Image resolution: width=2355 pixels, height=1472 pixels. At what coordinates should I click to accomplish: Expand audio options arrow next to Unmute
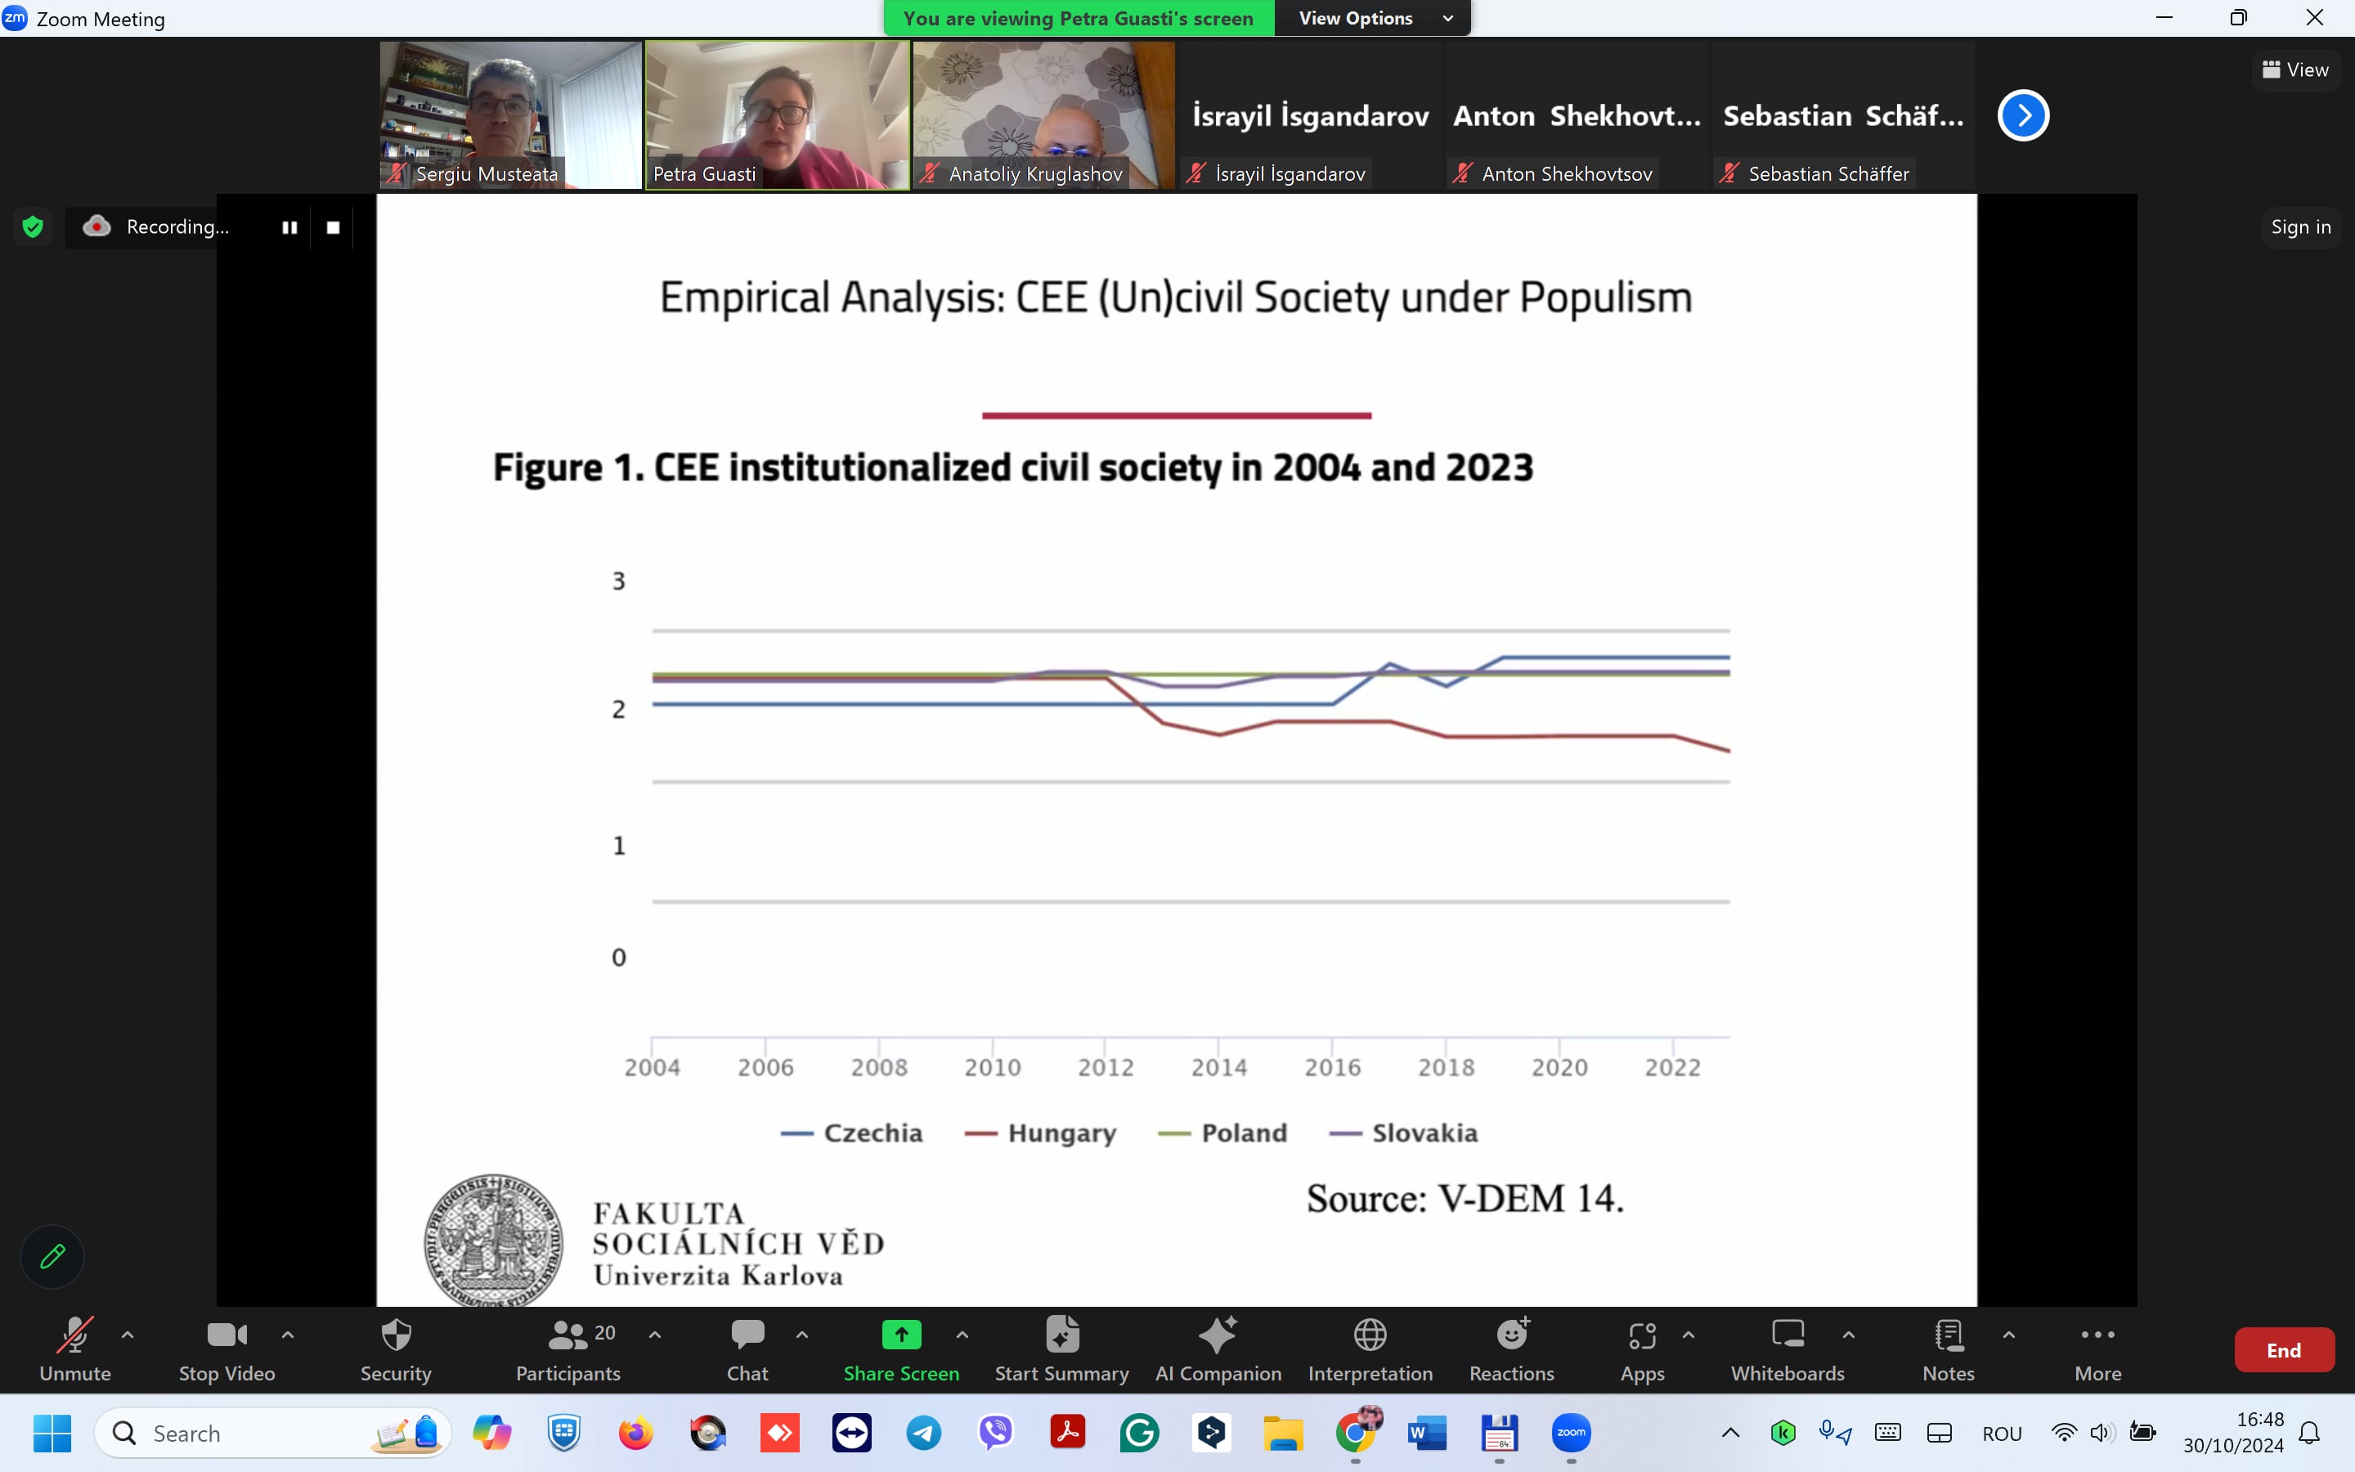pos(128,1335)
